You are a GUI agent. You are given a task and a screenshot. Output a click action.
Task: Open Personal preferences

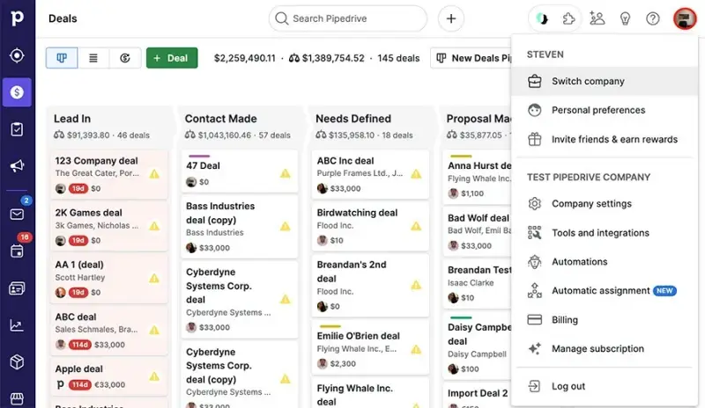pyautogui.click(x=605, y=110)
